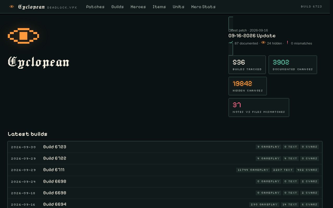The height and width of the screenshot is (208, 333).
Task: Open the Build 6722 row
Action: 165,158
